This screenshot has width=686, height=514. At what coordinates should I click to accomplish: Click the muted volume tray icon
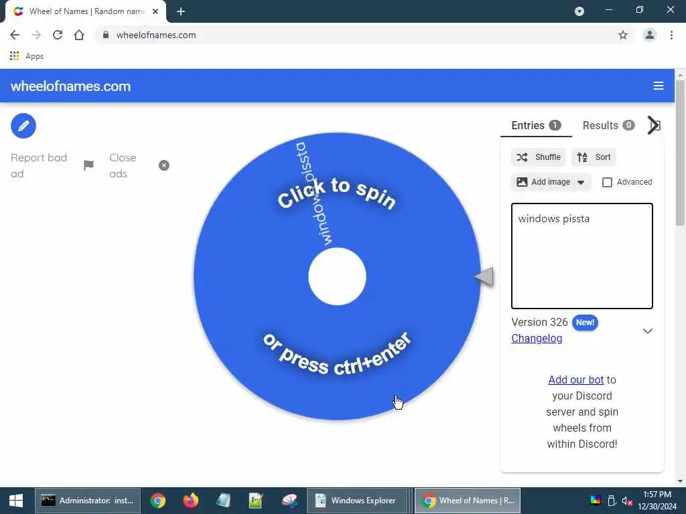627,501
